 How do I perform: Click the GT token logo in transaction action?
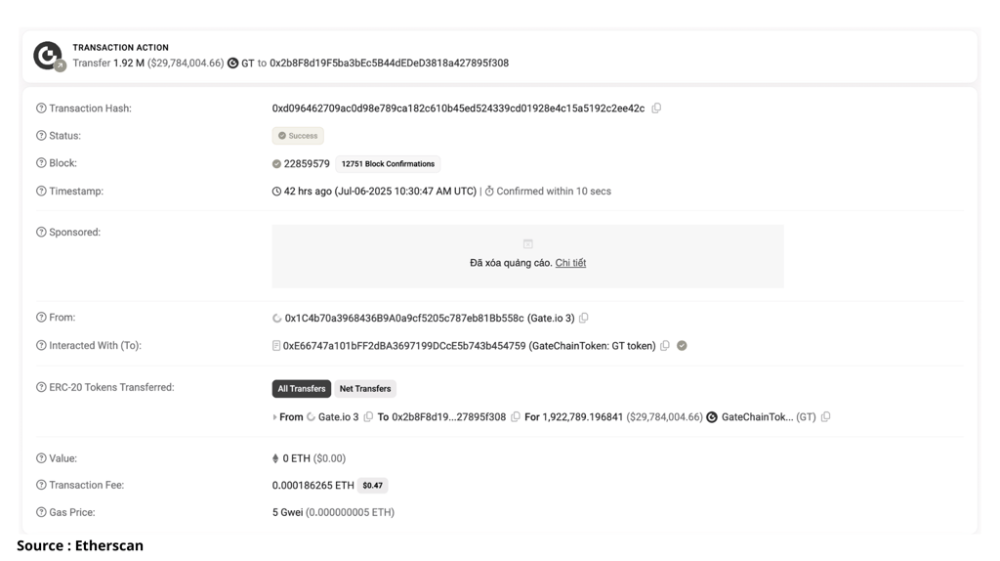coord(232,64)
